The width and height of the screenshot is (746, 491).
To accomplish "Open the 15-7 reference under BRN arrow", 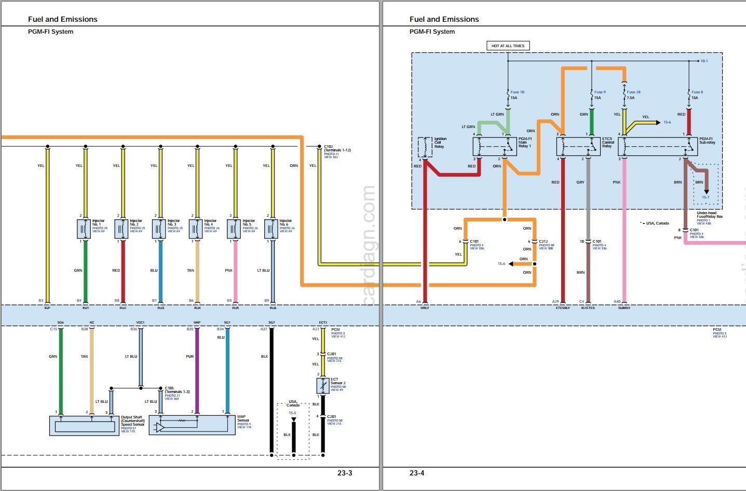I will pos(706,198).
